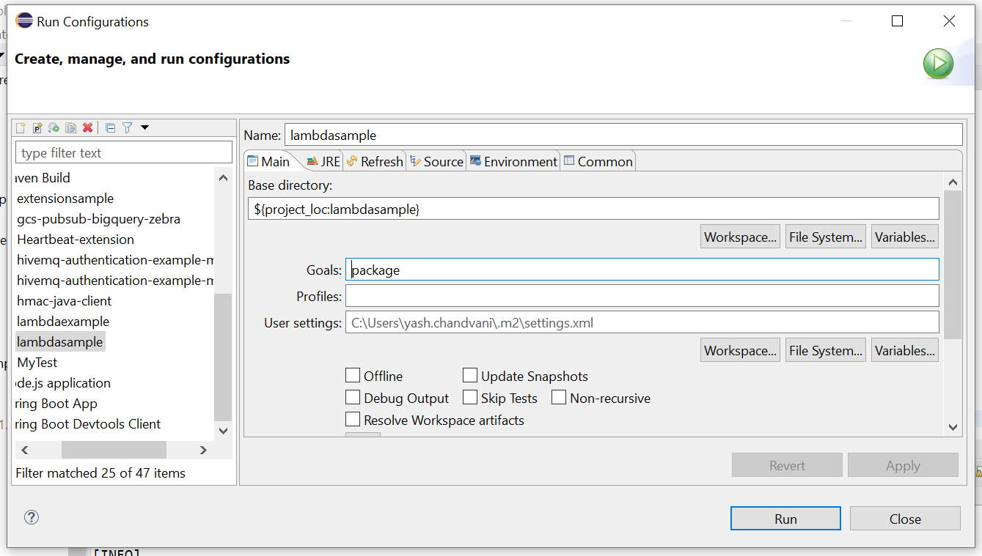Screen dimensions: 982x556
Task: Click Workspace button under User settings
Action: pos(740,350)
